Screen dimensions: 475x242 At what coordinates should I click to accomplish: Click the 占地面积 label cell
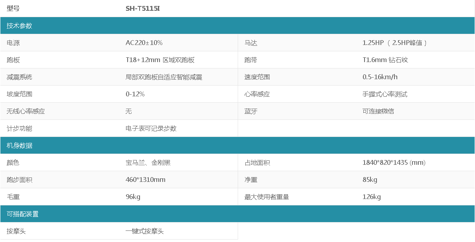(x=257, y=163)
